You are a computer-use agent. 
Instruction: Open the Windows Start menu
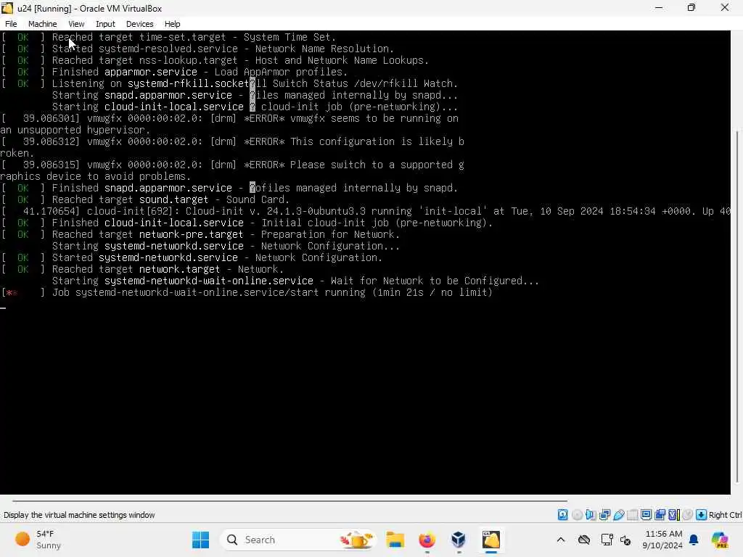pos(200,540)
